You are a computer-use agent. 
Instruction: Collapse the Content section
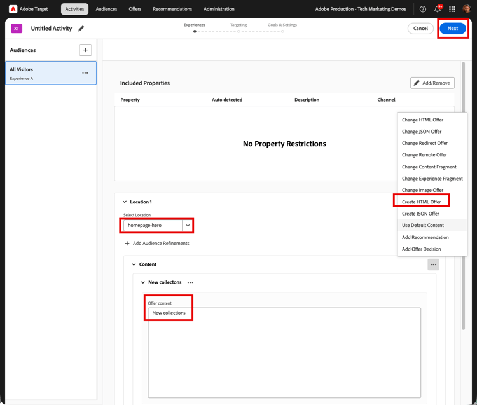[134, 264]
